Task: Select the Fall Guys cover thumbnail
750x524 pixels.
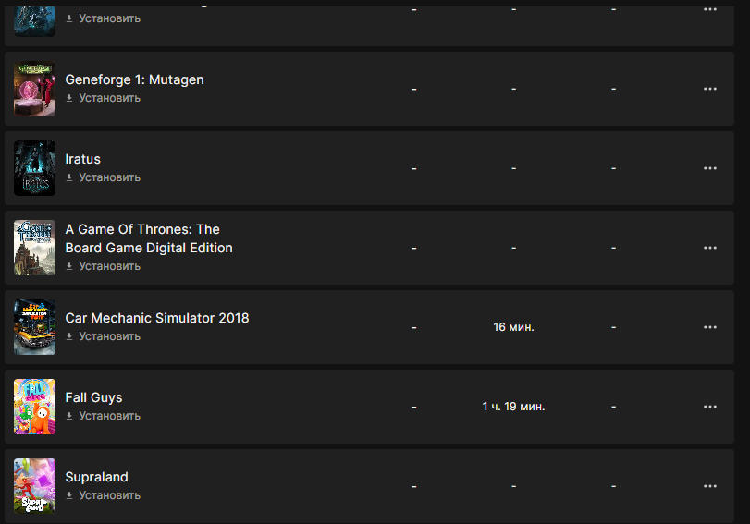Action: (x=34, y=407)
